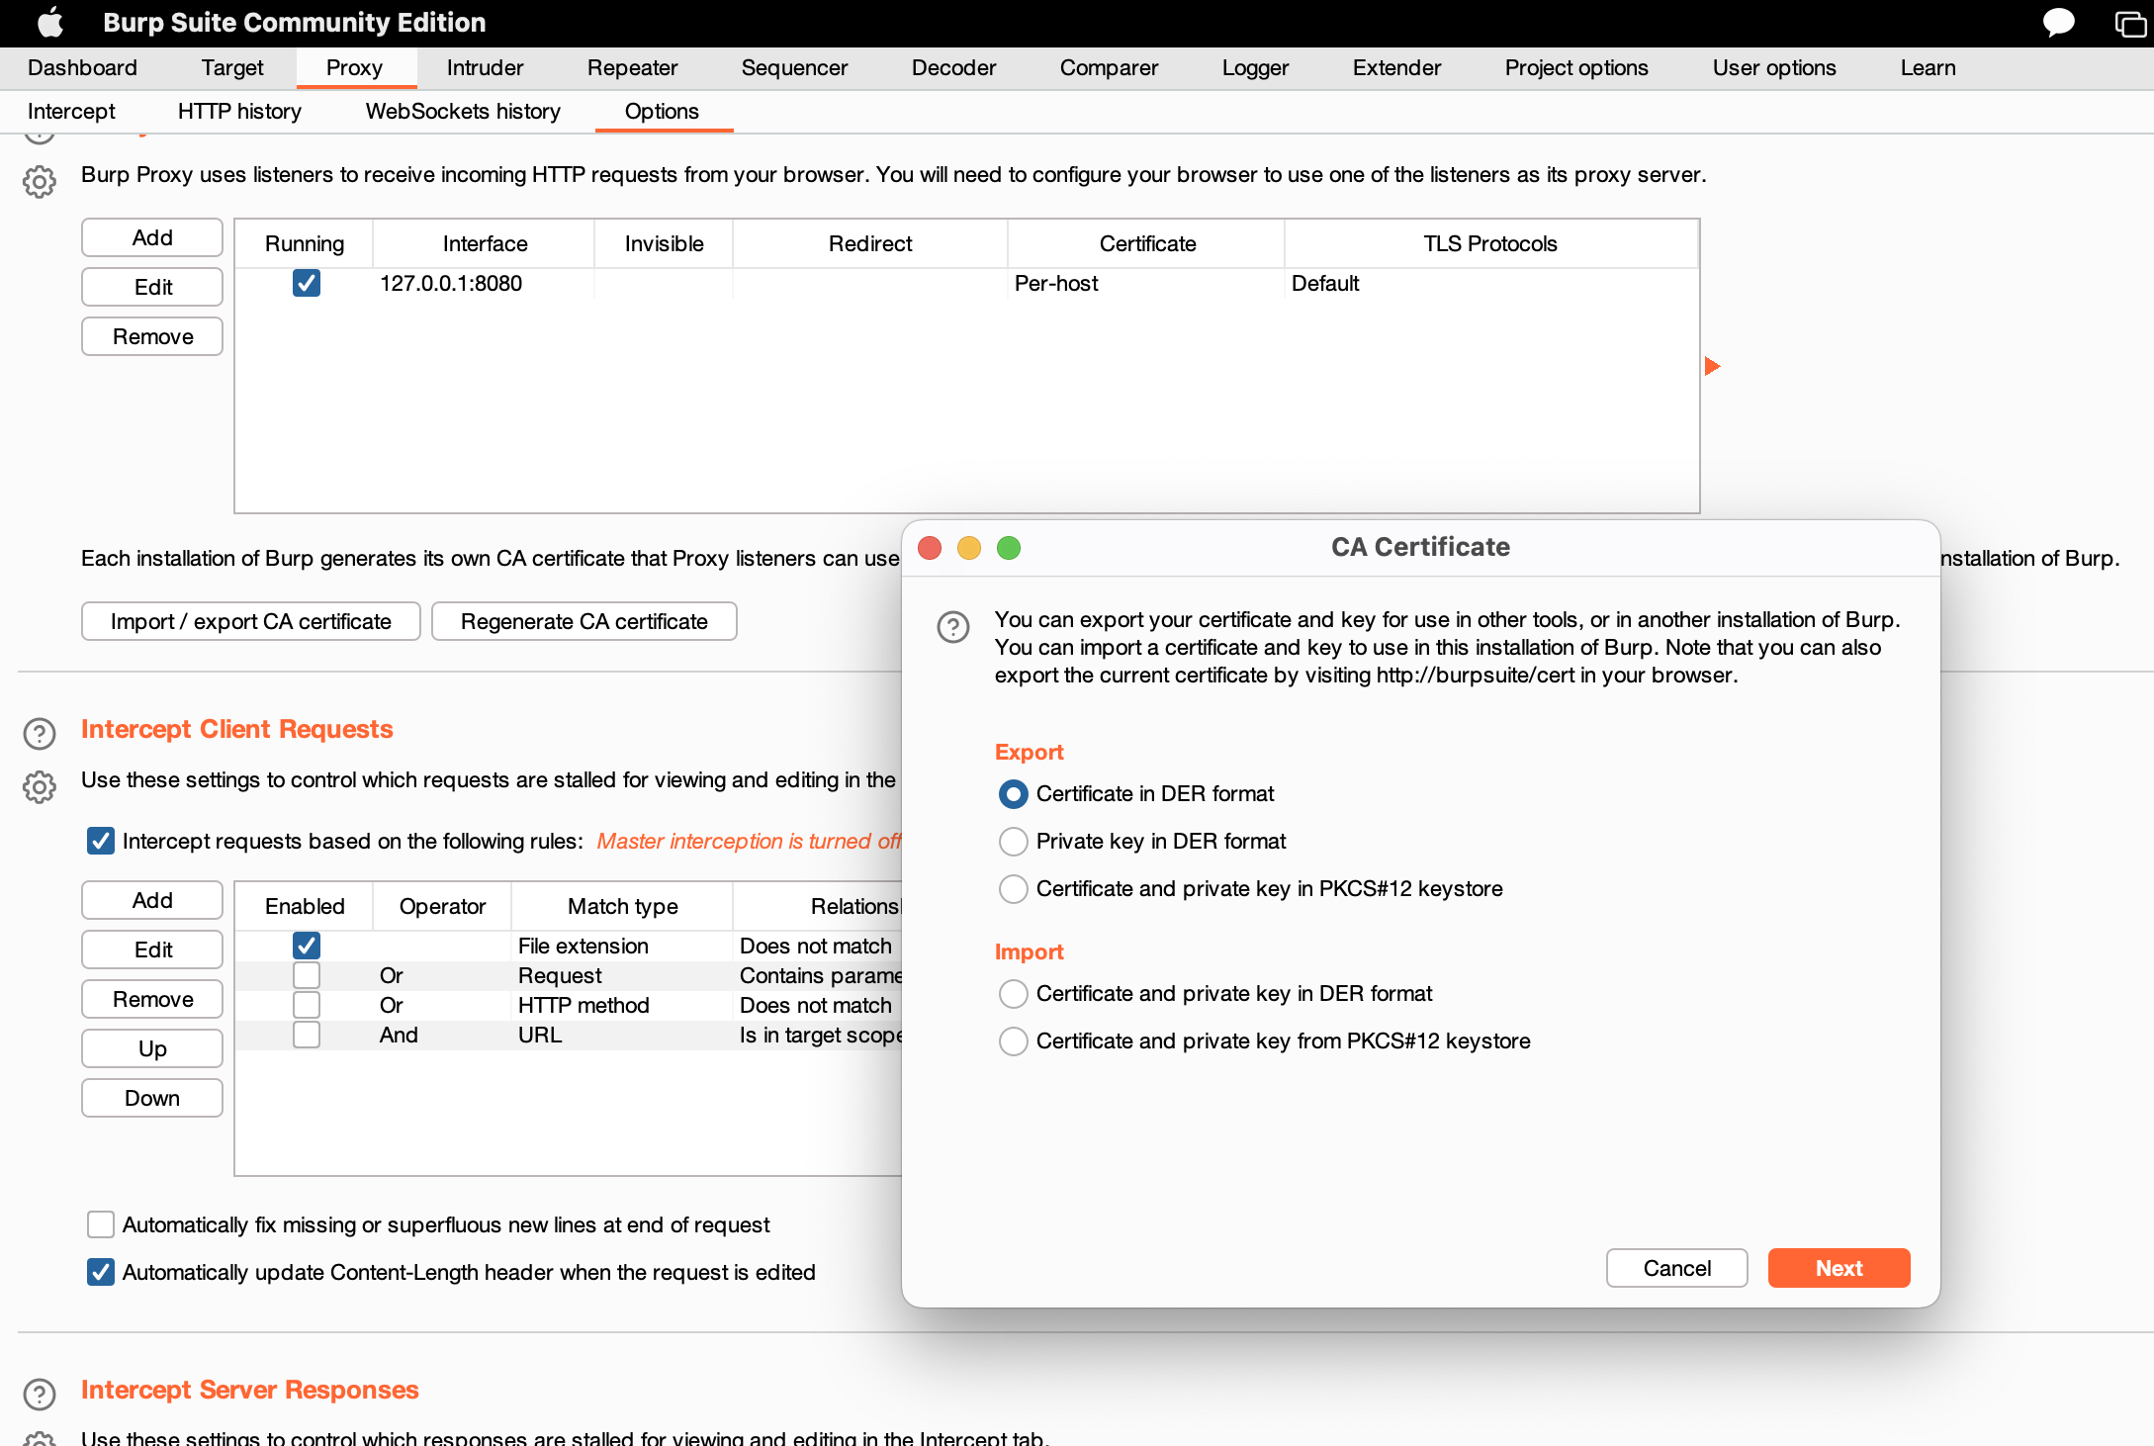Click the gear icon under Intercept Client Requests
This screenshot has width=2154, height=1446.
40,787
